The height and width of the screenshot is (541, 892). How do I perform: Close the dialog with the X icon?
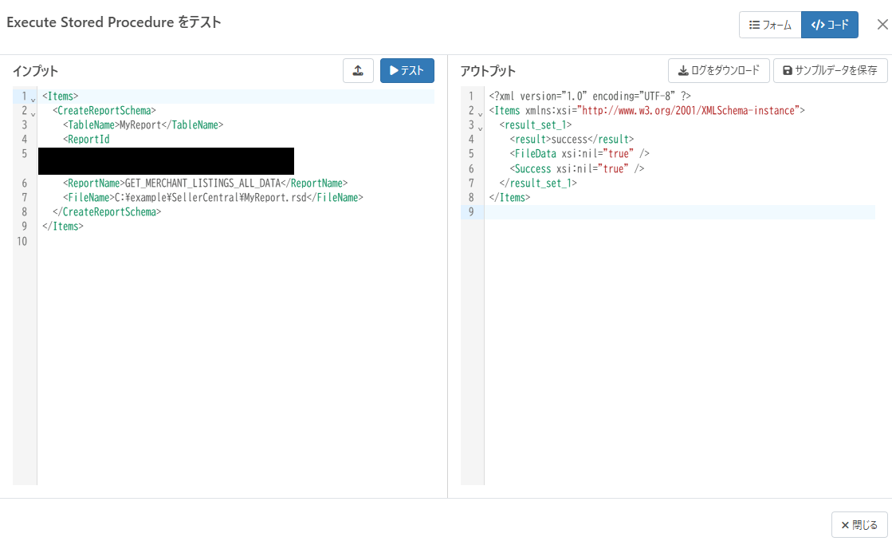882,25
